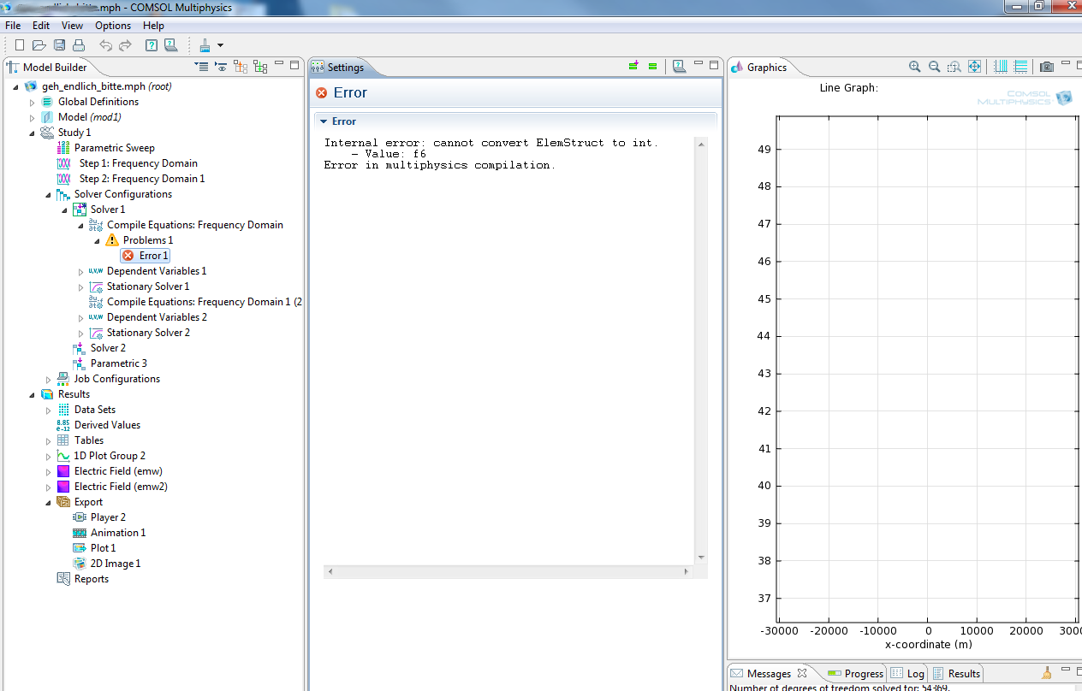Screen dimensions: 1082x691
Task: Select the Graphics tab
Action: (x=758, y=67)
